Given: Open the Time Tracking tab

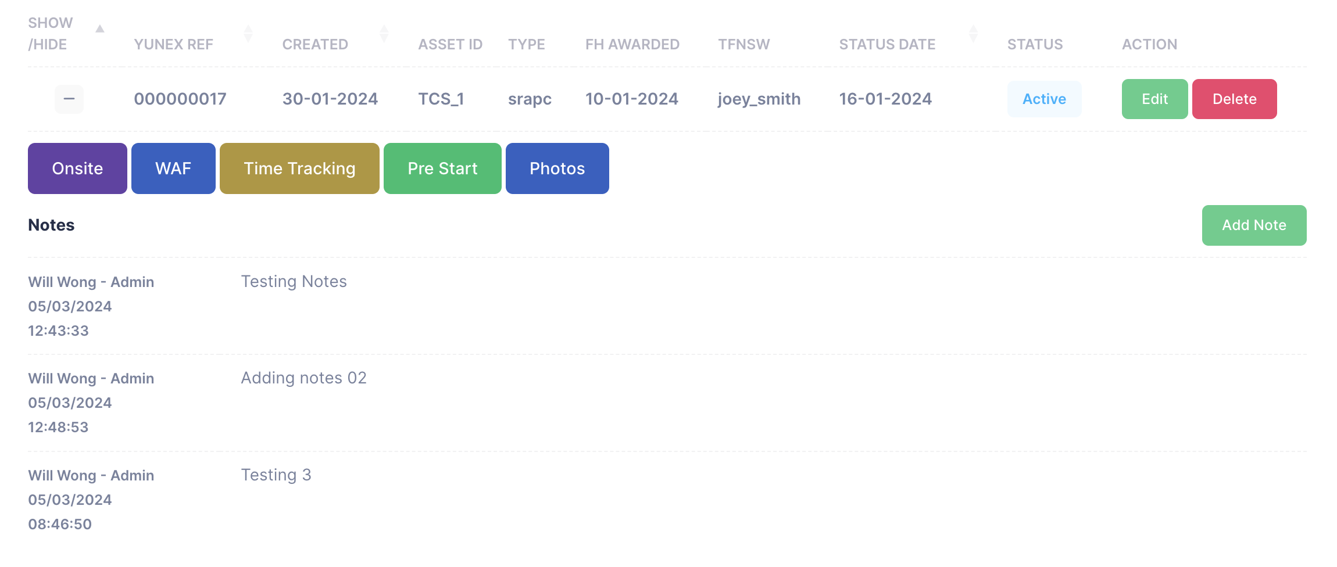Looking at the screenshot, I should (299, 168).
